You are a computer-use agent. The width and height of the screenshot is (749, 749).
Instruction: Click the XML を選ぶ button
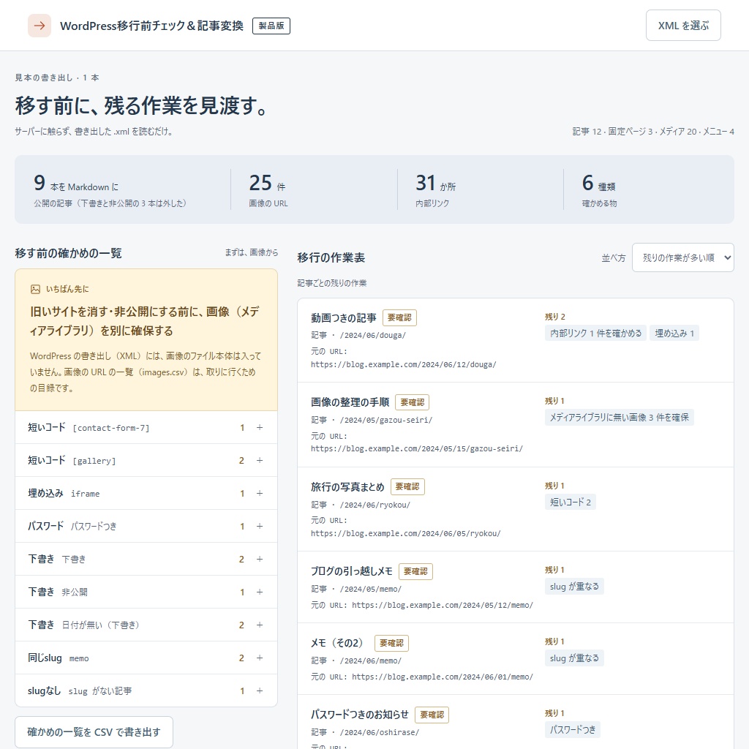683,26
